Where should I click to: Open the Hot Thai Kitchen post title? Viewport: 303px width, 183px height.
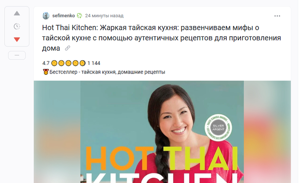(161, 38)
